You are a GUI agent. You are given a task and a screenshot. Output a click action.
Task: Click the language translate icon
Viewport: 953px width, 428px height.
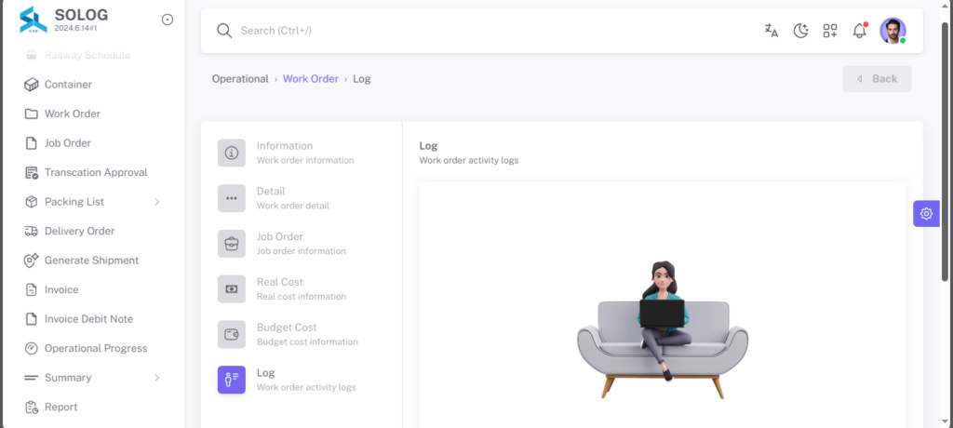(772, 31)
